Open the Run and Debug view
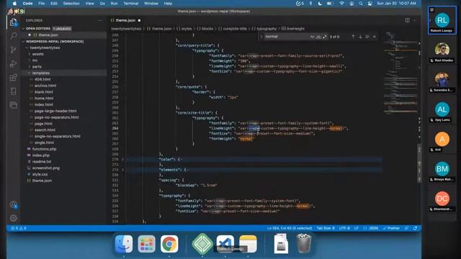This screenshot has width=461, height=259. pyautogui.click(x=13, y=64)
